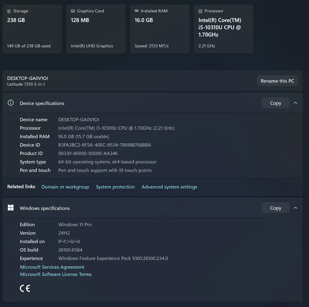Click the Storage card icon
This screenshot has width=309, height=307.
(x=9, y=11)
